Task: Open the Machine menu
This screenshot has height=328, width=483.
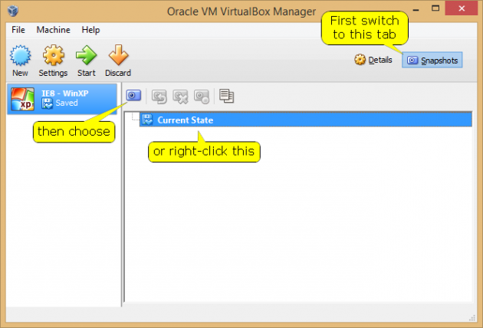Action: 53,30
